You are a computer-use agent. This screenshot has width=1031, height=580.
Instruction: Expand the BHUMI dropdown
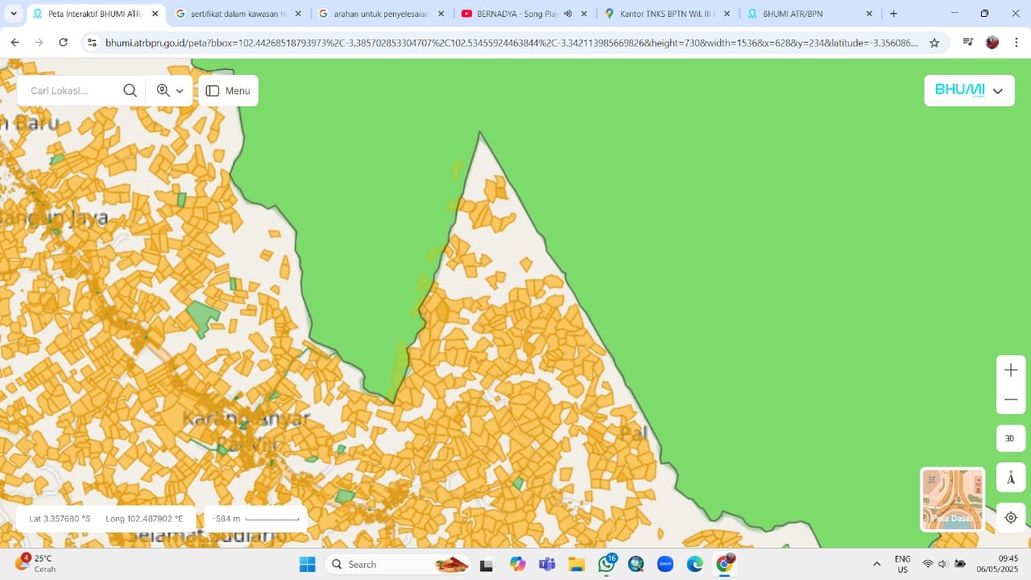[x=969, y=91]
